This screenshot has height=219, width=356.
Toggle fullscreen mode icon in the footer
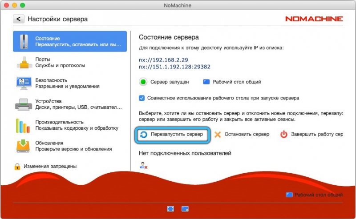170,209
